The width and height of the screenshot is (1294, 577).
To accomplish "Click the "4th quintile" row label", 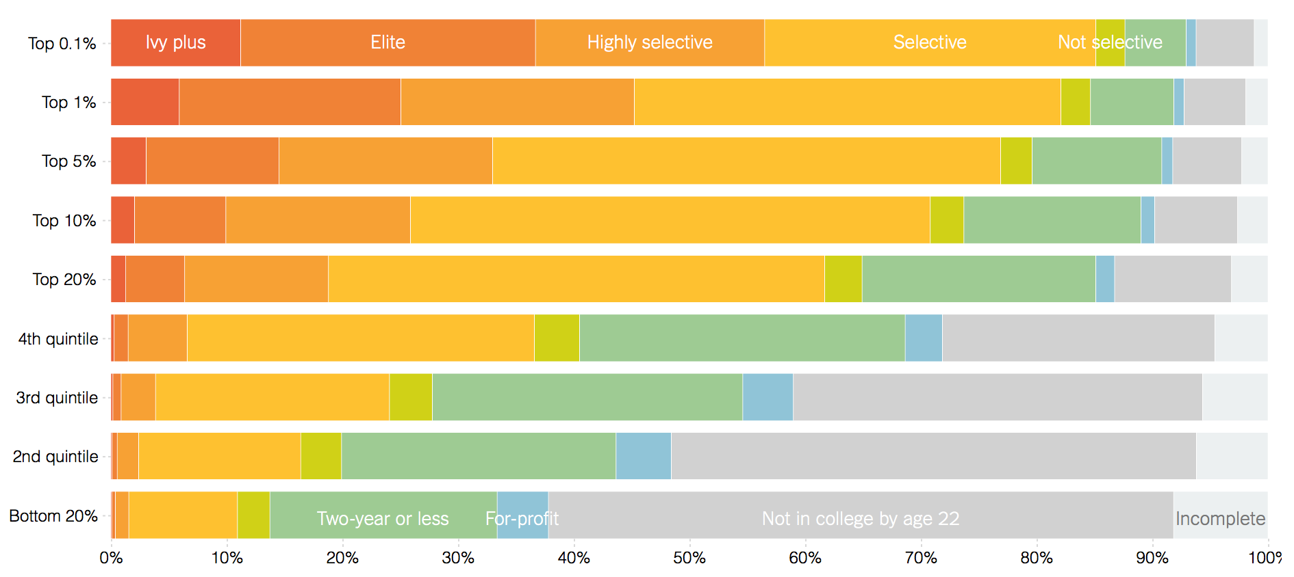I will click(58, 339).
